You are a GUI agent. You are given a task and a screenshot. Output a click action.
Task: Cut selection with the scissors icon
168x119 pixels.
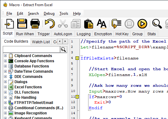click(x=63, y=24)
